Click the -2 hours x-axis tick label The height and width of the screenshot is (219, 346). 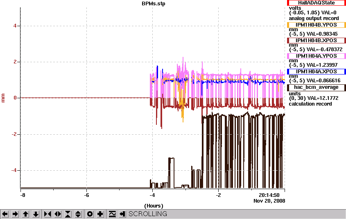pyautogui.click(x=219, y=195)
